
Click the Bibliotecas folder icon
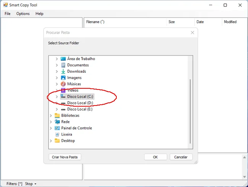[x=57, y=116]
